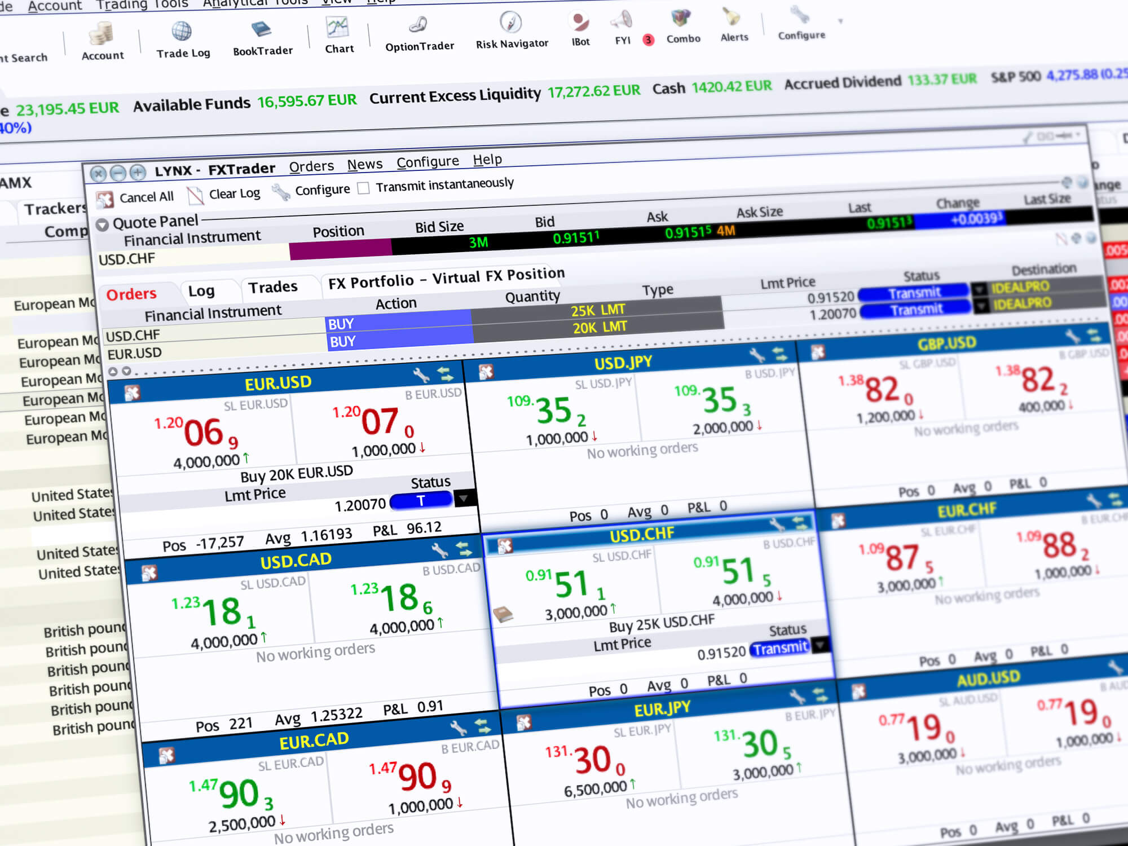Open the News menu in FXTrader
The height and width of the screenshot is (846, 1128).
pyautogui.click(x=364, y=164)
